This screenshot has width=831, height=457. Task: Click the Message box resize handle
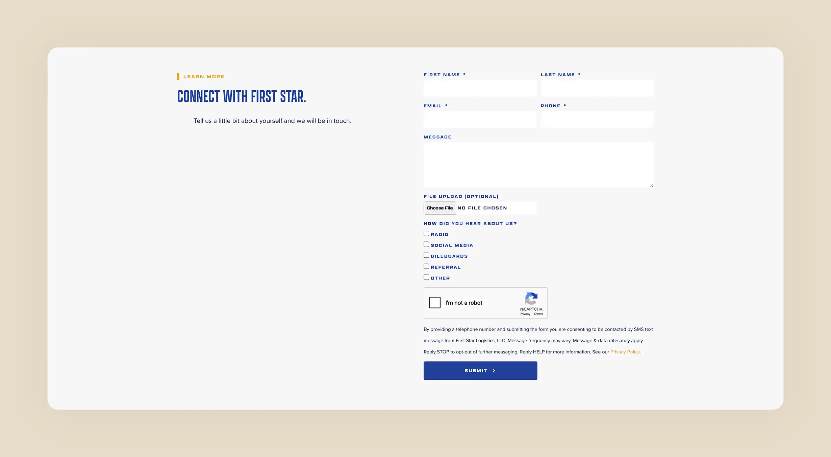(652, 185)
